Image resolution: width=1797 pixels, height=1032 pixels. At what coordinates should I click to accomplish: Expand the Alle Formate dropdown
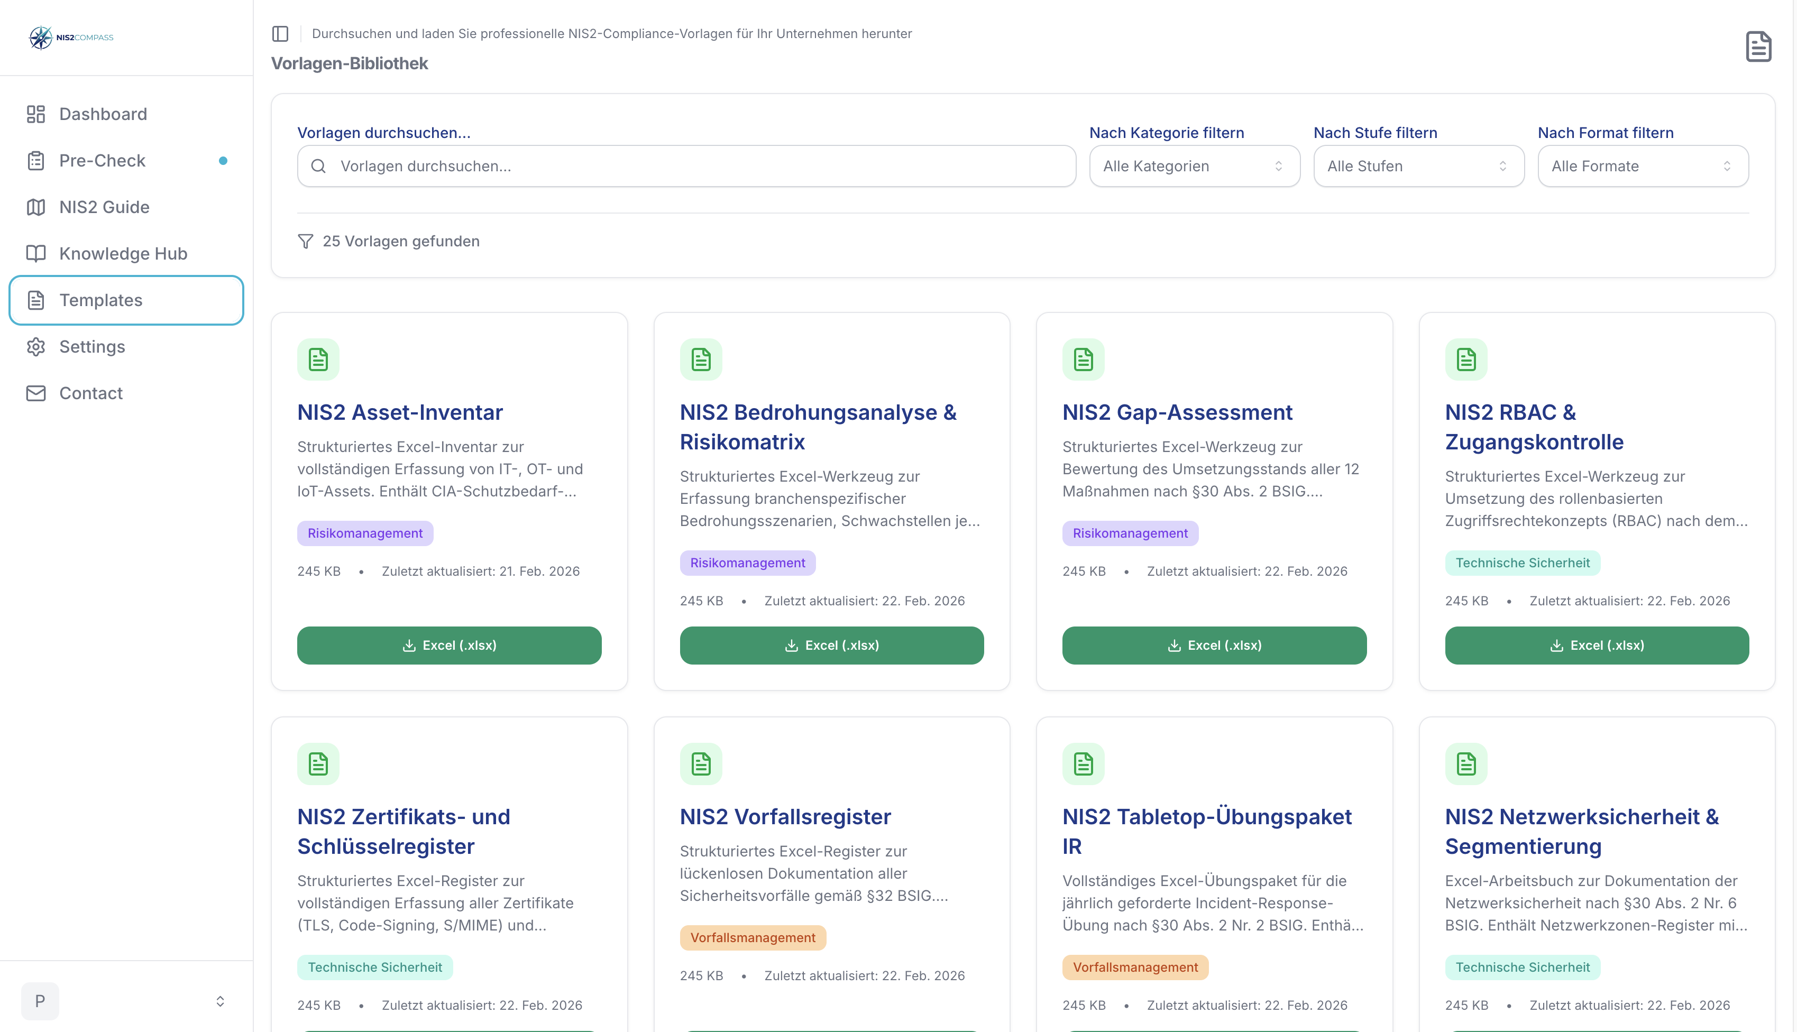tap(1642, 167)
